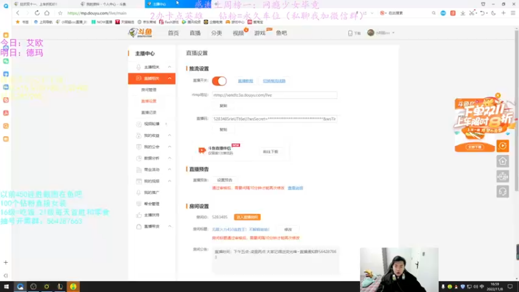Select 直播设置 in the sidebar
Viewport: 519px width, 292px height.
point(149,101)
